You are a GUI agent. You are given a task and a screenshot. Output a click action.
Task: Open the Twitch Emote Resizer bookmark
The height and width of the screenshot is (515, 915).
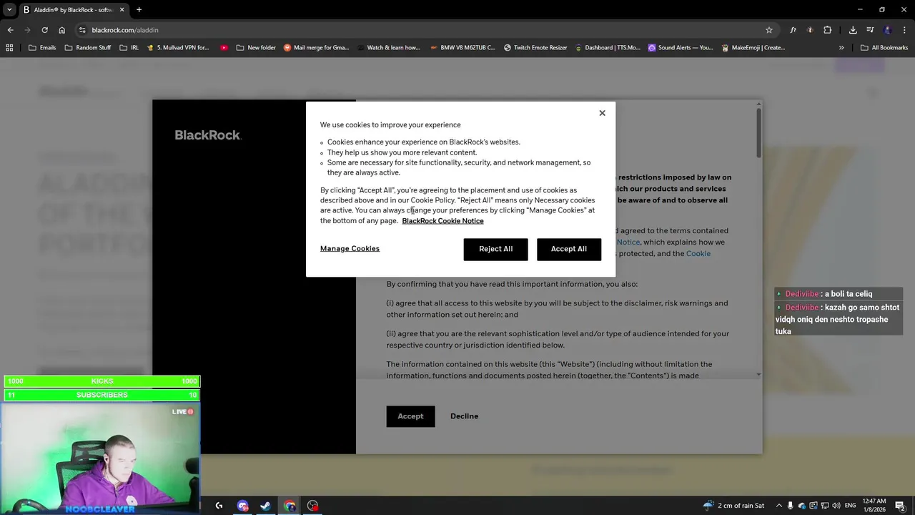click(535, 48)
